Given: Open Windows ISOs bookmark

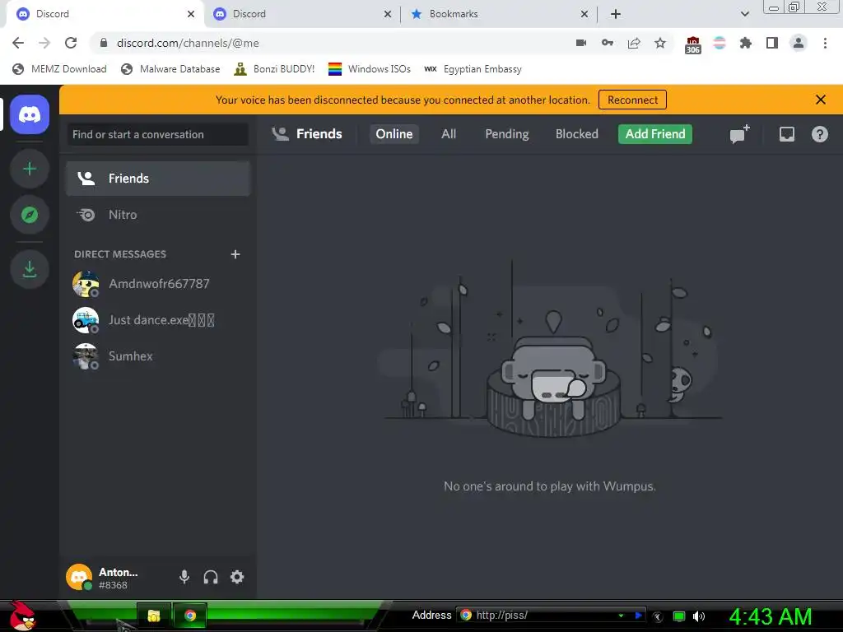Looking at the screenshot, I should coord(370,69).
